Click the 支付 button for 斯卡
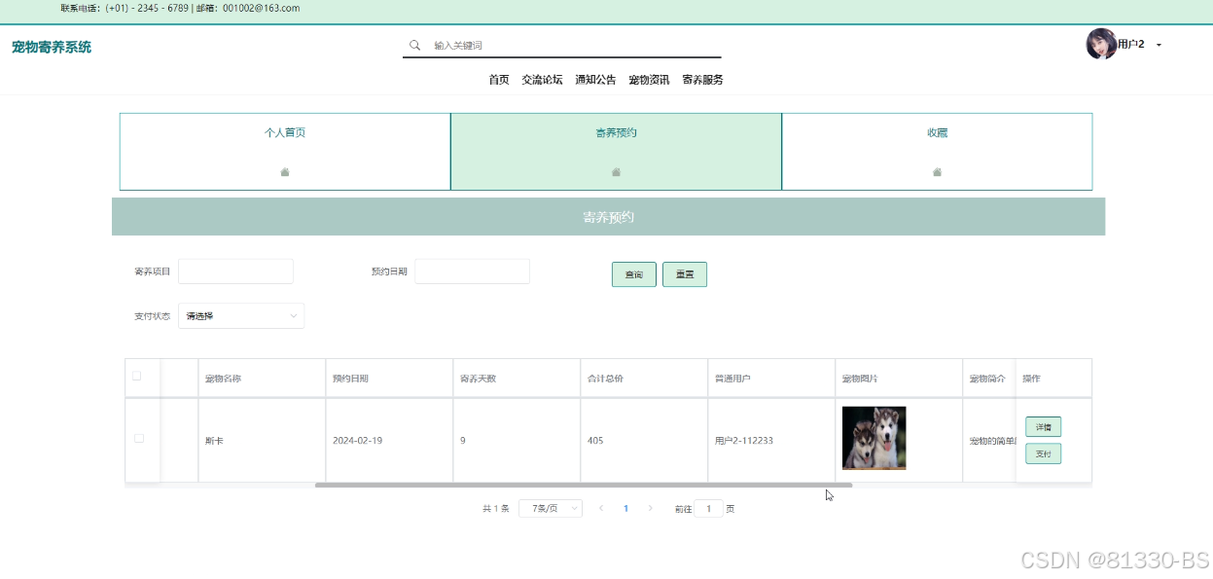This screenshot has height=579, width=1213. pyautogui.click(x=1043, y=453)
